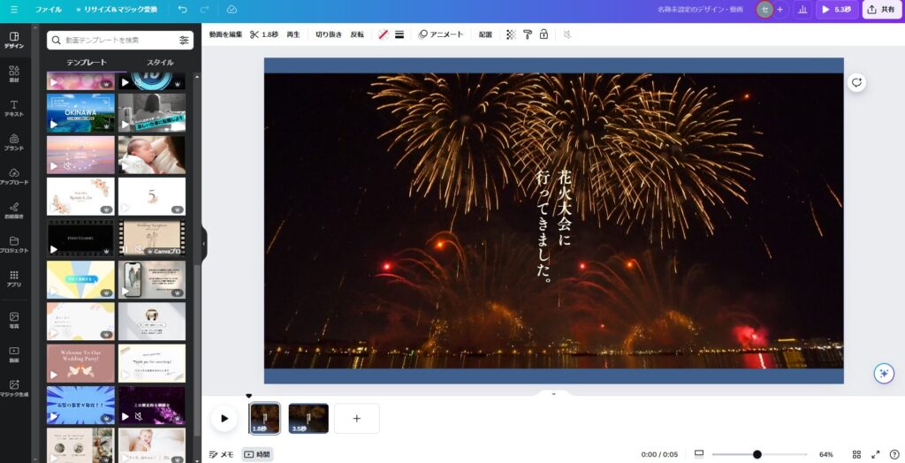
Task: Click the アニメート button
Action: 440,34
